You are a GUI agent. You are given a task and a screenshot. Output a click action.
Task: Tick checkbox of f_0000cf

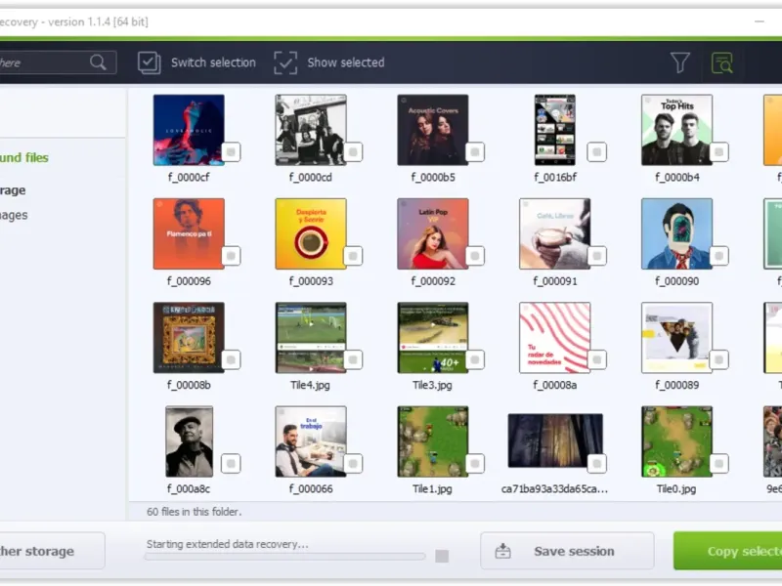click(231, 152)
